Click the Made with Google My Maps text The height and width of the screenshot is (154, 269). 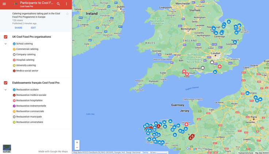(53, 151)
